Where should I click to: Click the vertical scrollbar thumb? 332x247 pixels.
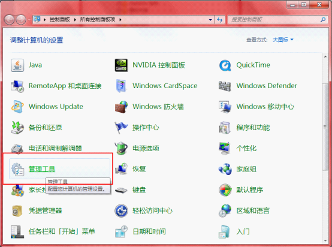tap(325, 126)
